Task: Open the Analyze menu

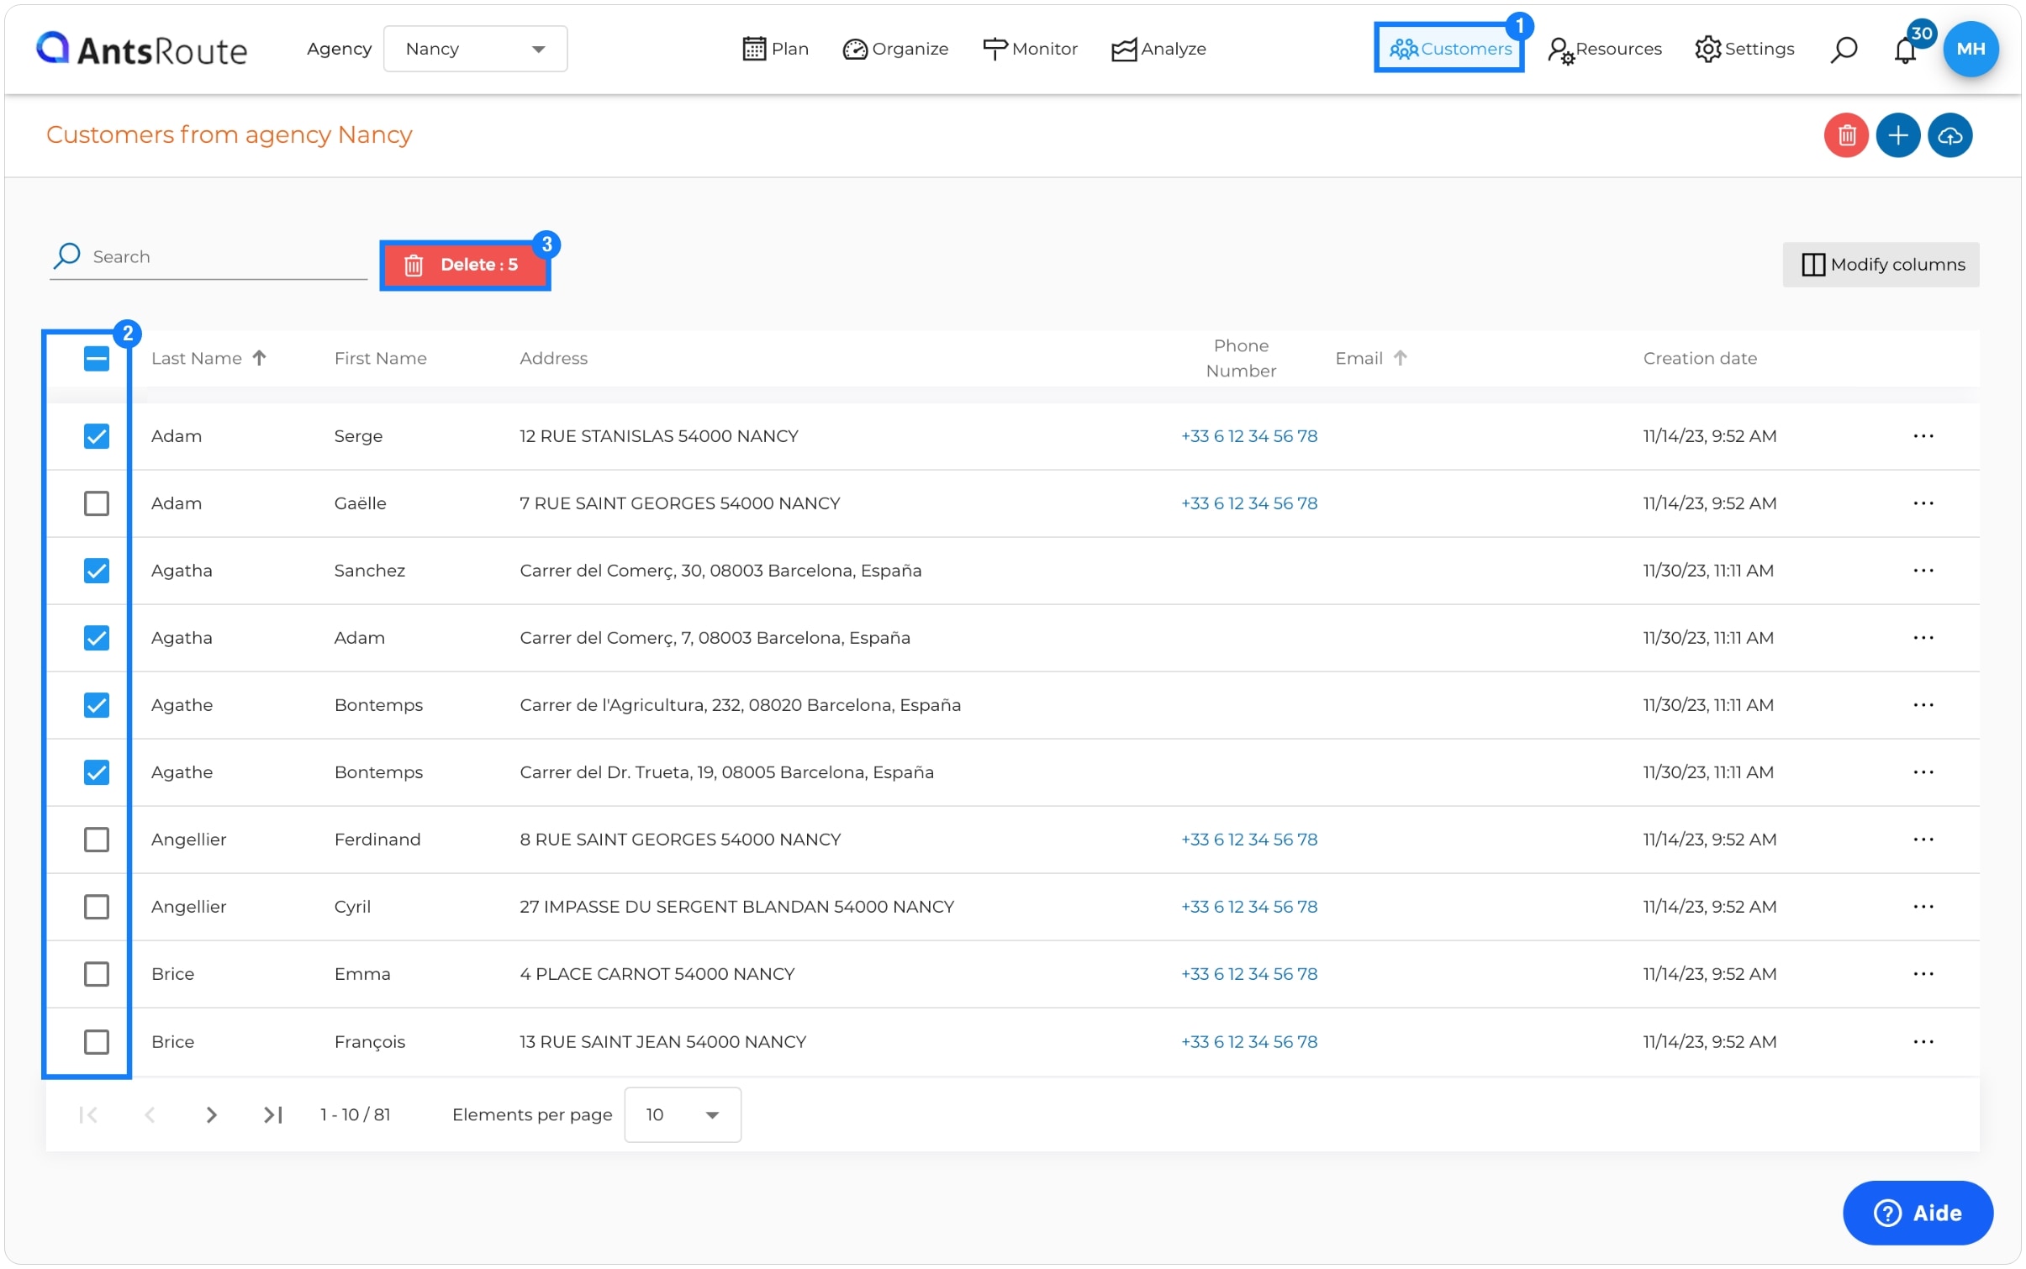Action: tap(1158, 49)
